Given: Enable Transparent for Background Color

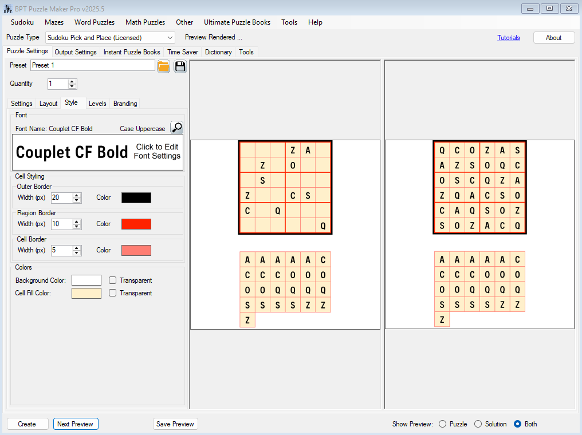Looking at the screenshot, I should pos(112,280).
